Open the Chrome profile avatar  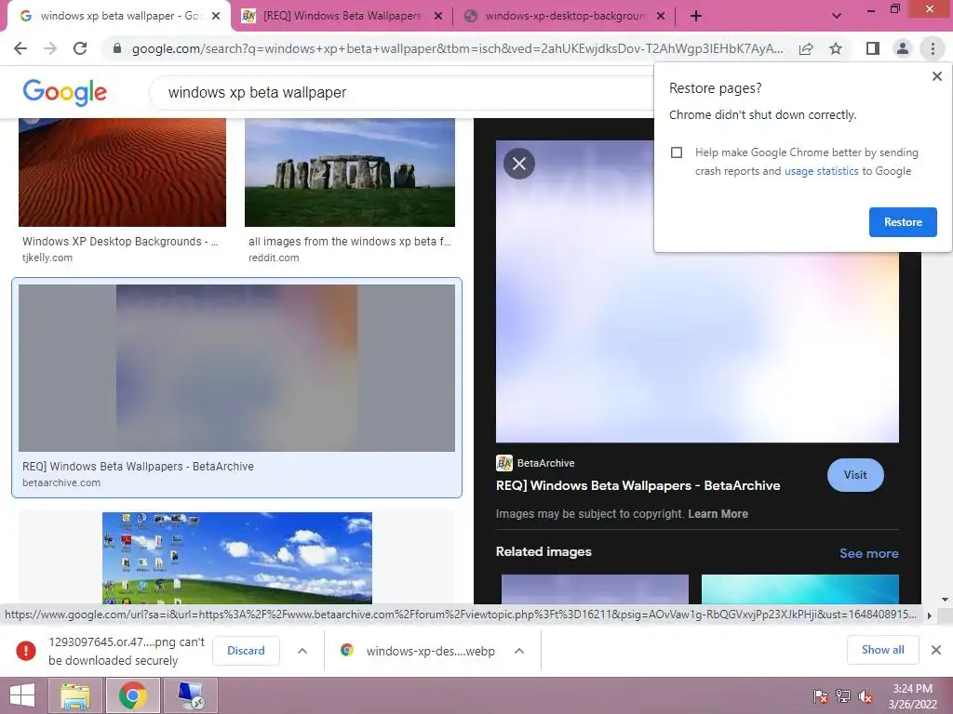(x=903, y=48)
